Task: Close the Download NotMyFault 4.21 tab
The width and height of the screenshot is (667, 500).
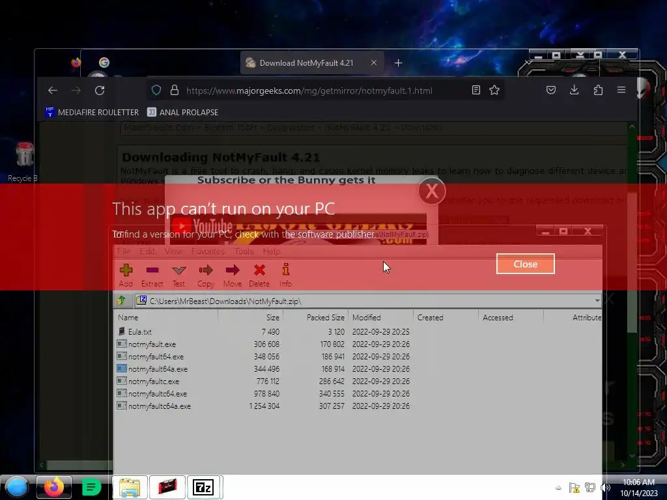Action: [373, 63]
